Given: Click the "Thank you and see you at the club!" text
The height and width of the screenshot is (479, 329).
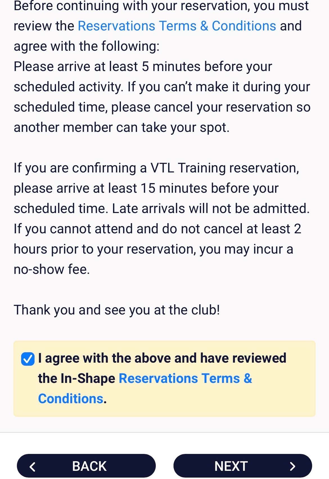Looking at the screenshot, I should point(117,310).
